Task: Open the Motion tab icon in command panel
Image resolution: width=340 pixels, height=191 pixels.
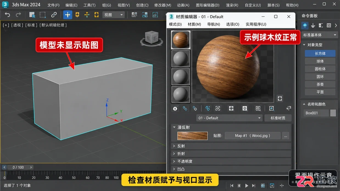Action: [x=329, y=25]
